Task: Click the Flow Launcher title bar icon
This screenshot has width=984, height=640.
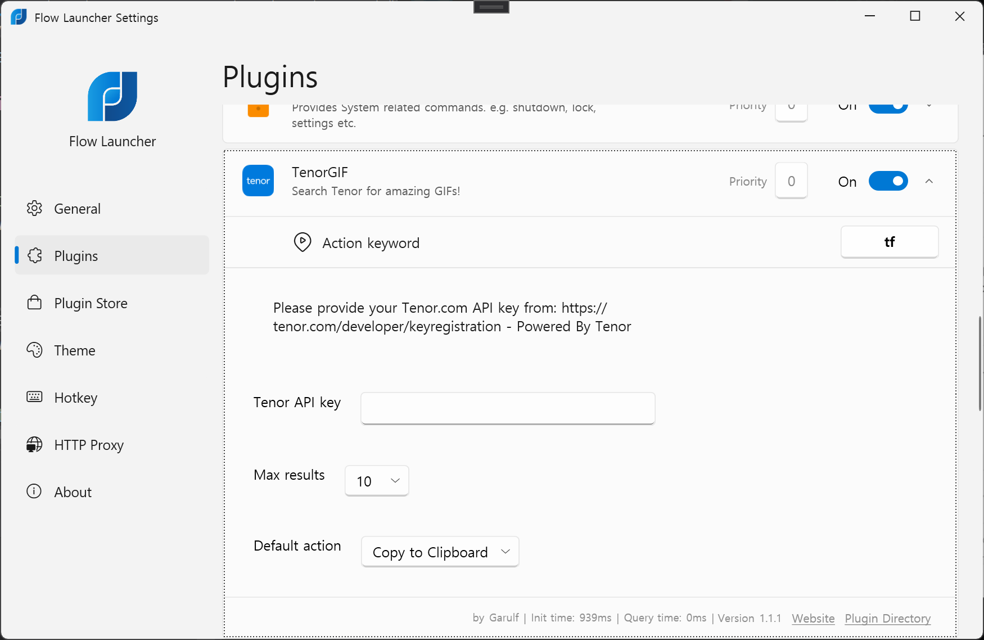Action: tap(19, 17)
